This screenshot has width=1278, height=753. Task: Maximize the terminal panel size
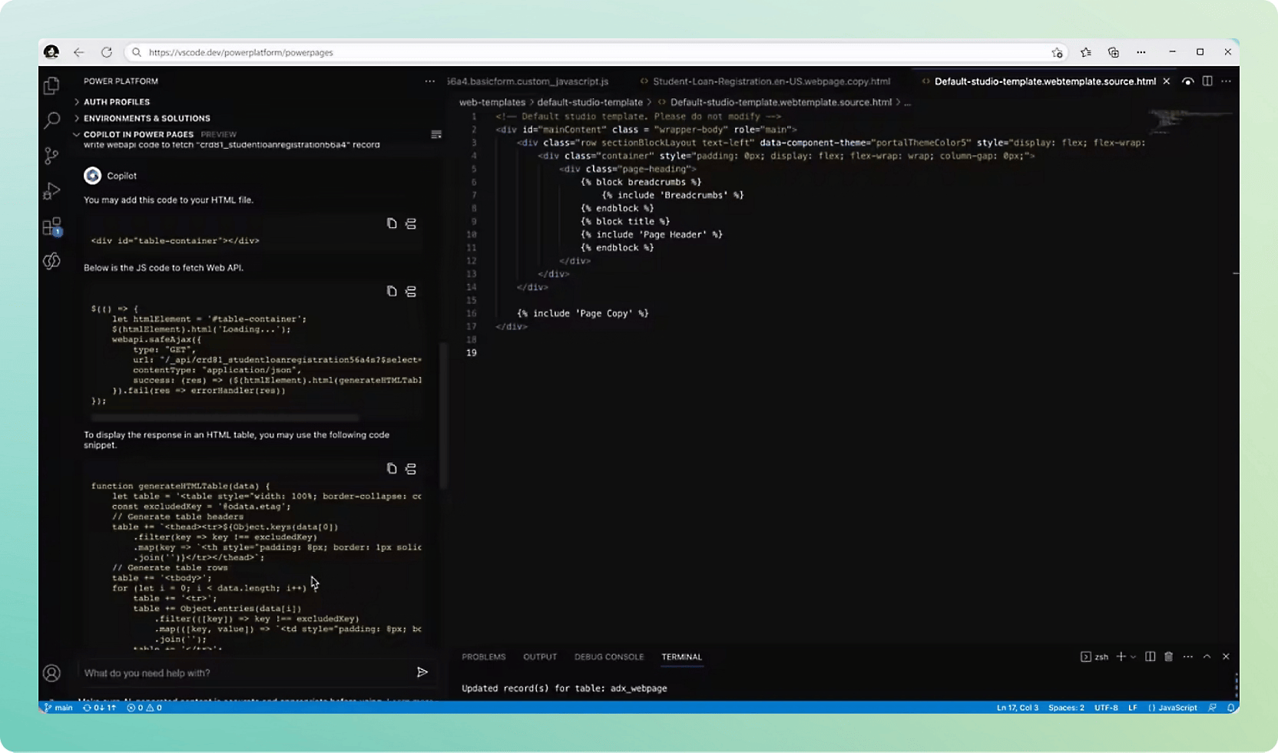(x=1207, y=656)
